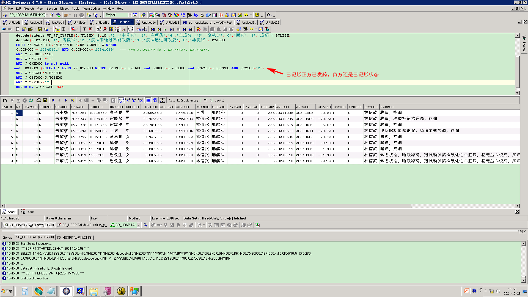This screenshot has width=528, height=297.
Task: Toggle N&D column display mode
Action: pyautogui.click(x=140, y=100)
